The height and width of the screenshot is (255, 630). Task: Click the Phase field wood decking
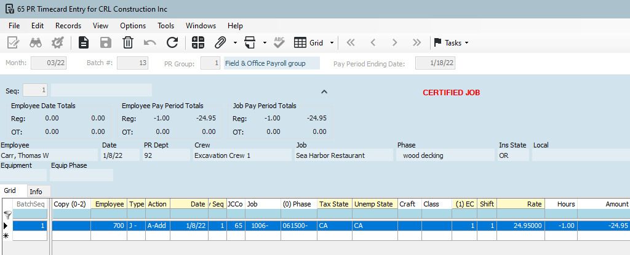[445, 155]
